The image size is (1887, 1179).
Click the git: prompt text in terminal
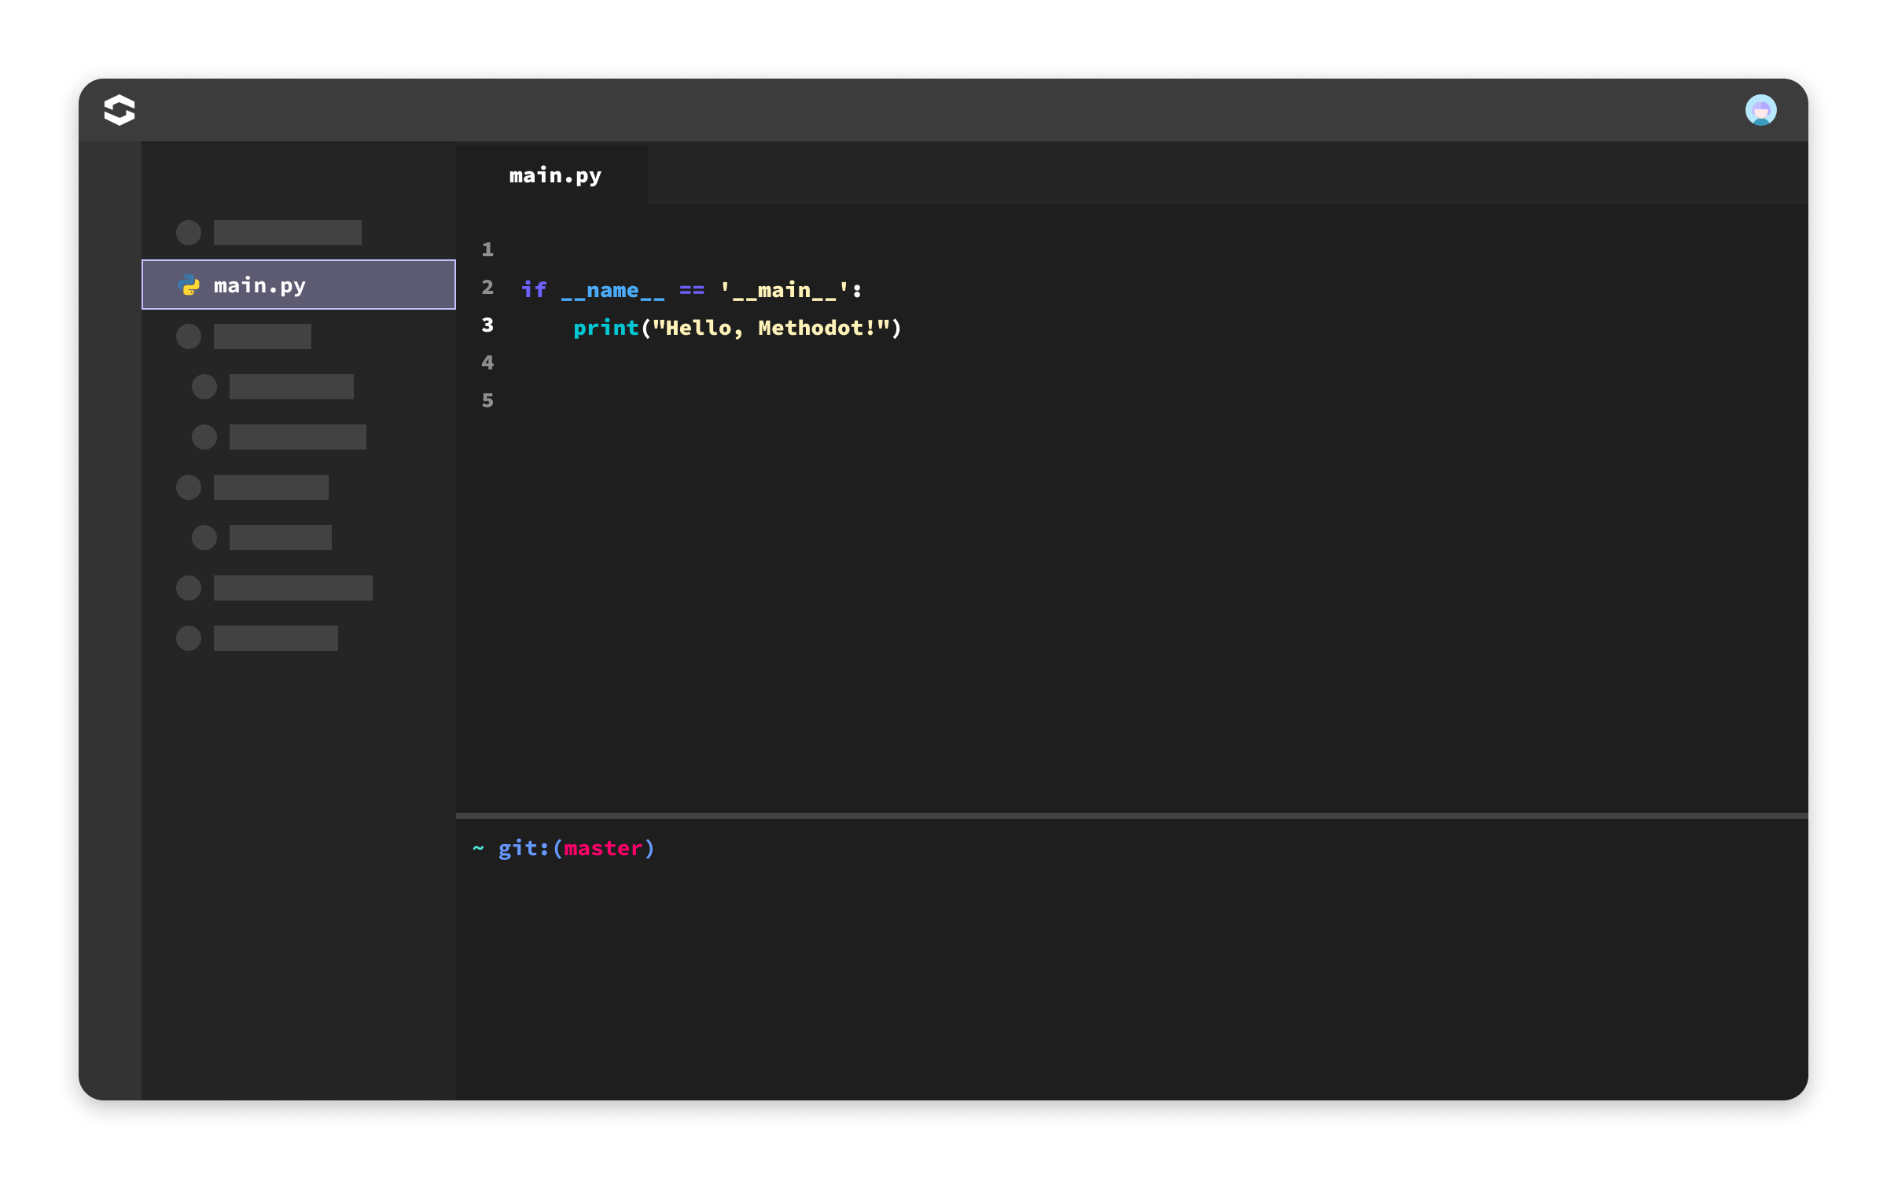(523, 849)
